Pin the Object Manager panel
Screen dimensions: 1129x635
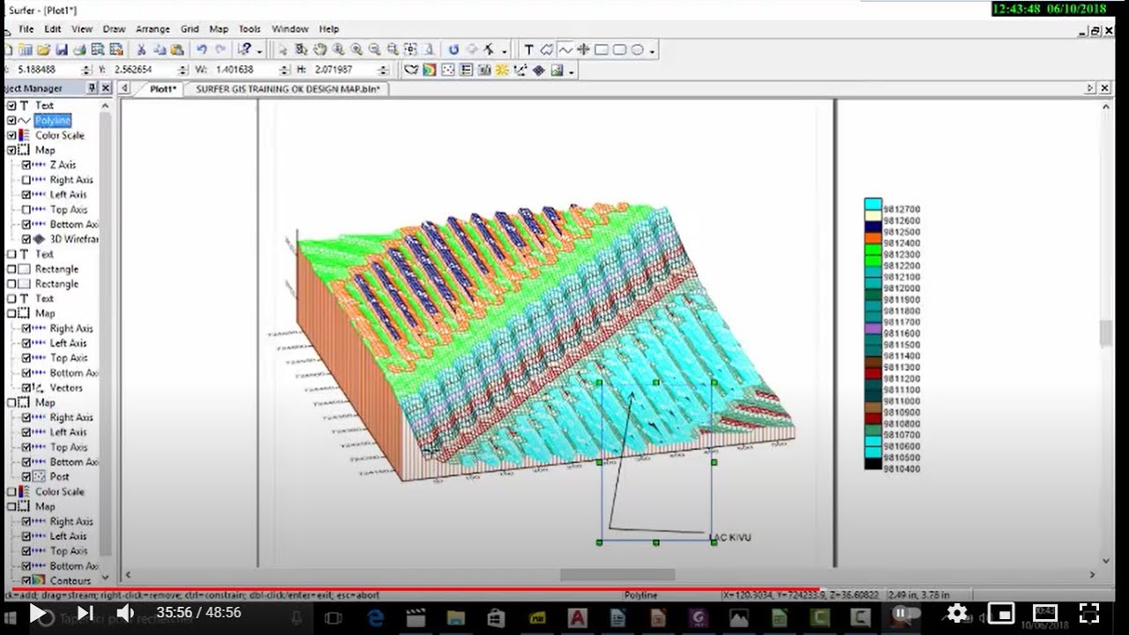(x=92, y=88)
